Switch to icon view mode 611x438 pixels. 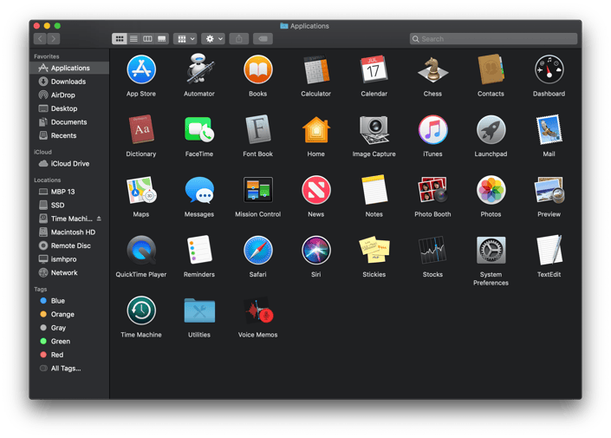pos(120,39)
